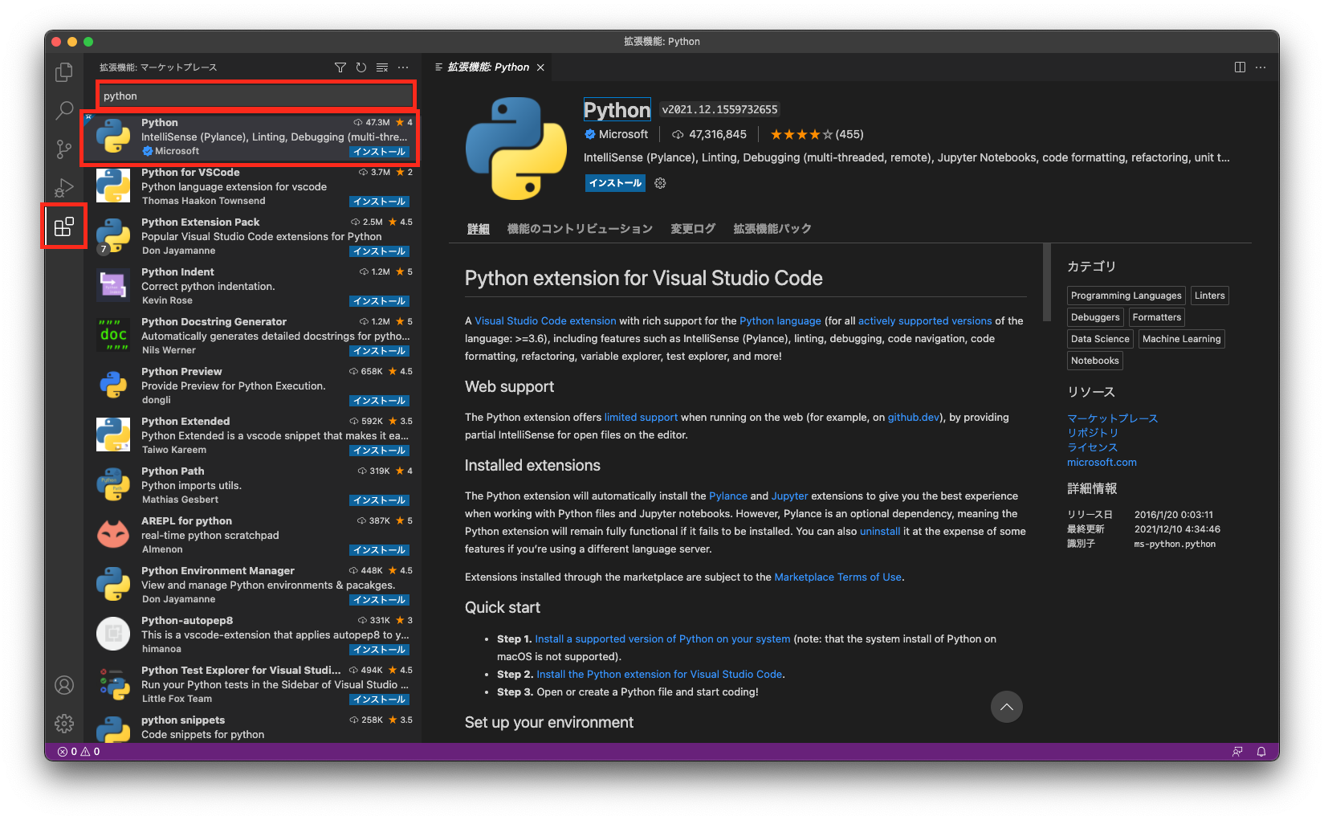Image resolution: width=1324 pixels, height=820 pixels.
Task: Refresh the extensions list
Action: (x=361, y=67)
